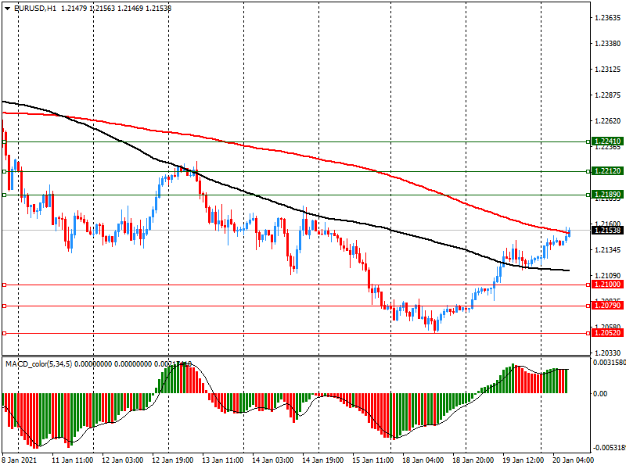
Task: Click the 18 Jan 20:00 time label
Action: tap(473, 460)
